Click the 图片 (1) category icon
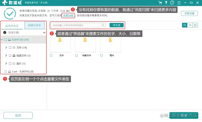The width and height of the screenshot is (202, 122). tap(14, 63)
